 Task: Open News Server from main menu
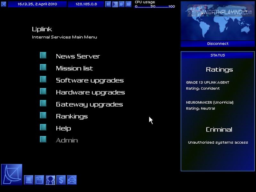pyautogui.click(x=78, y=56)
